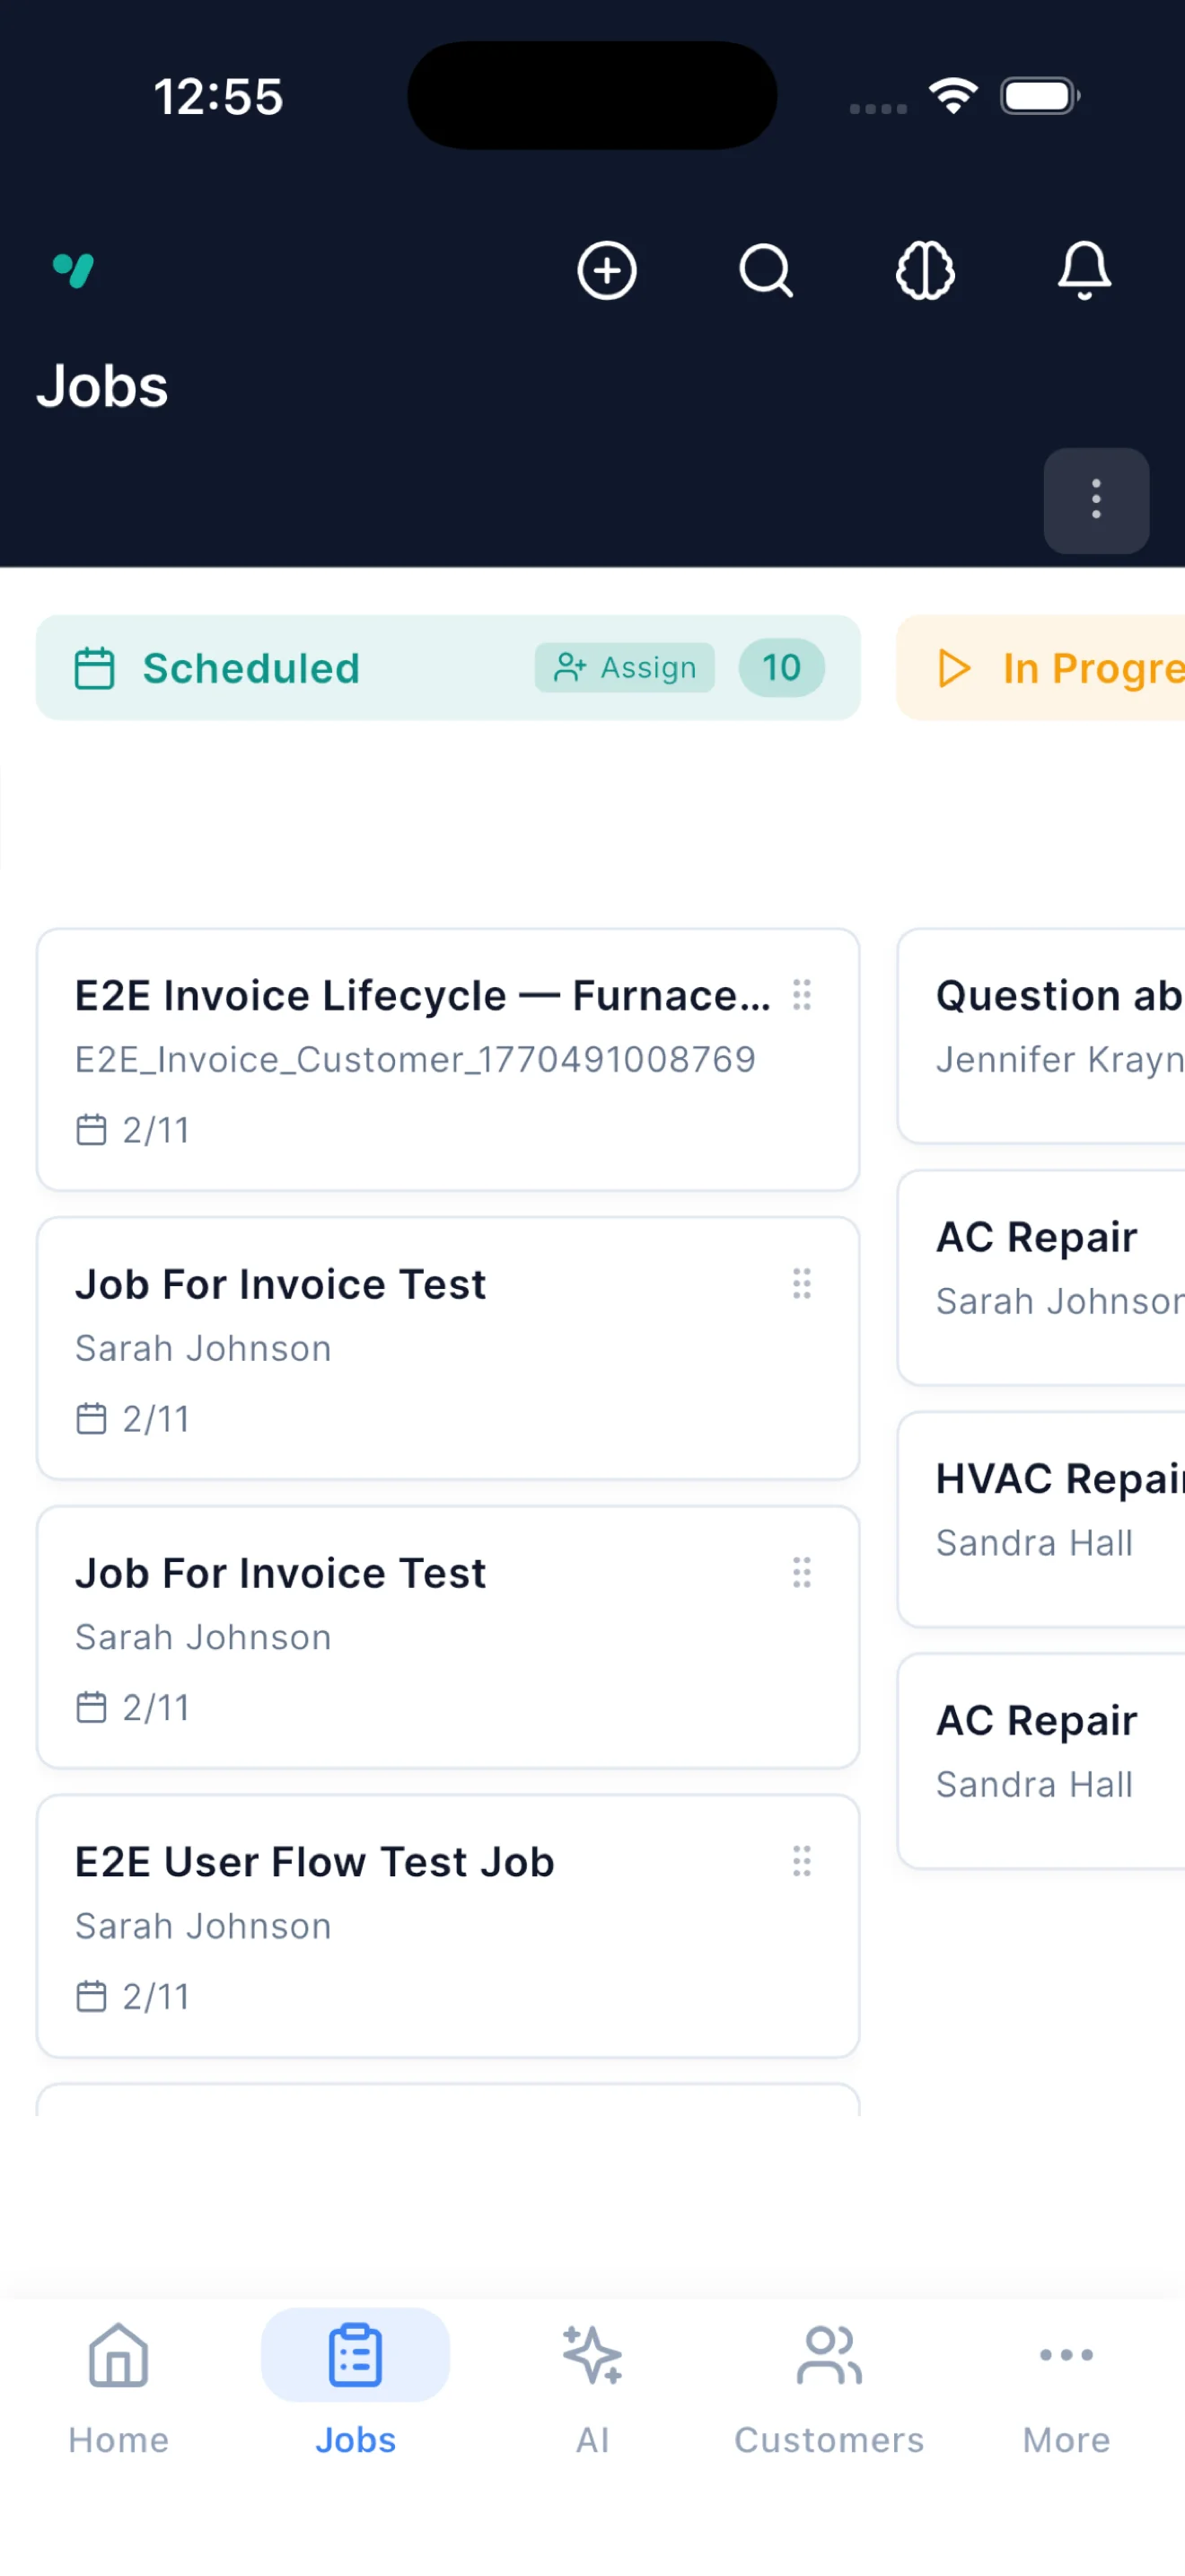Open the three-dot options menu button
Image resolution: width=1185 pixels, height=2576 pixels.
pos(1096,500)
